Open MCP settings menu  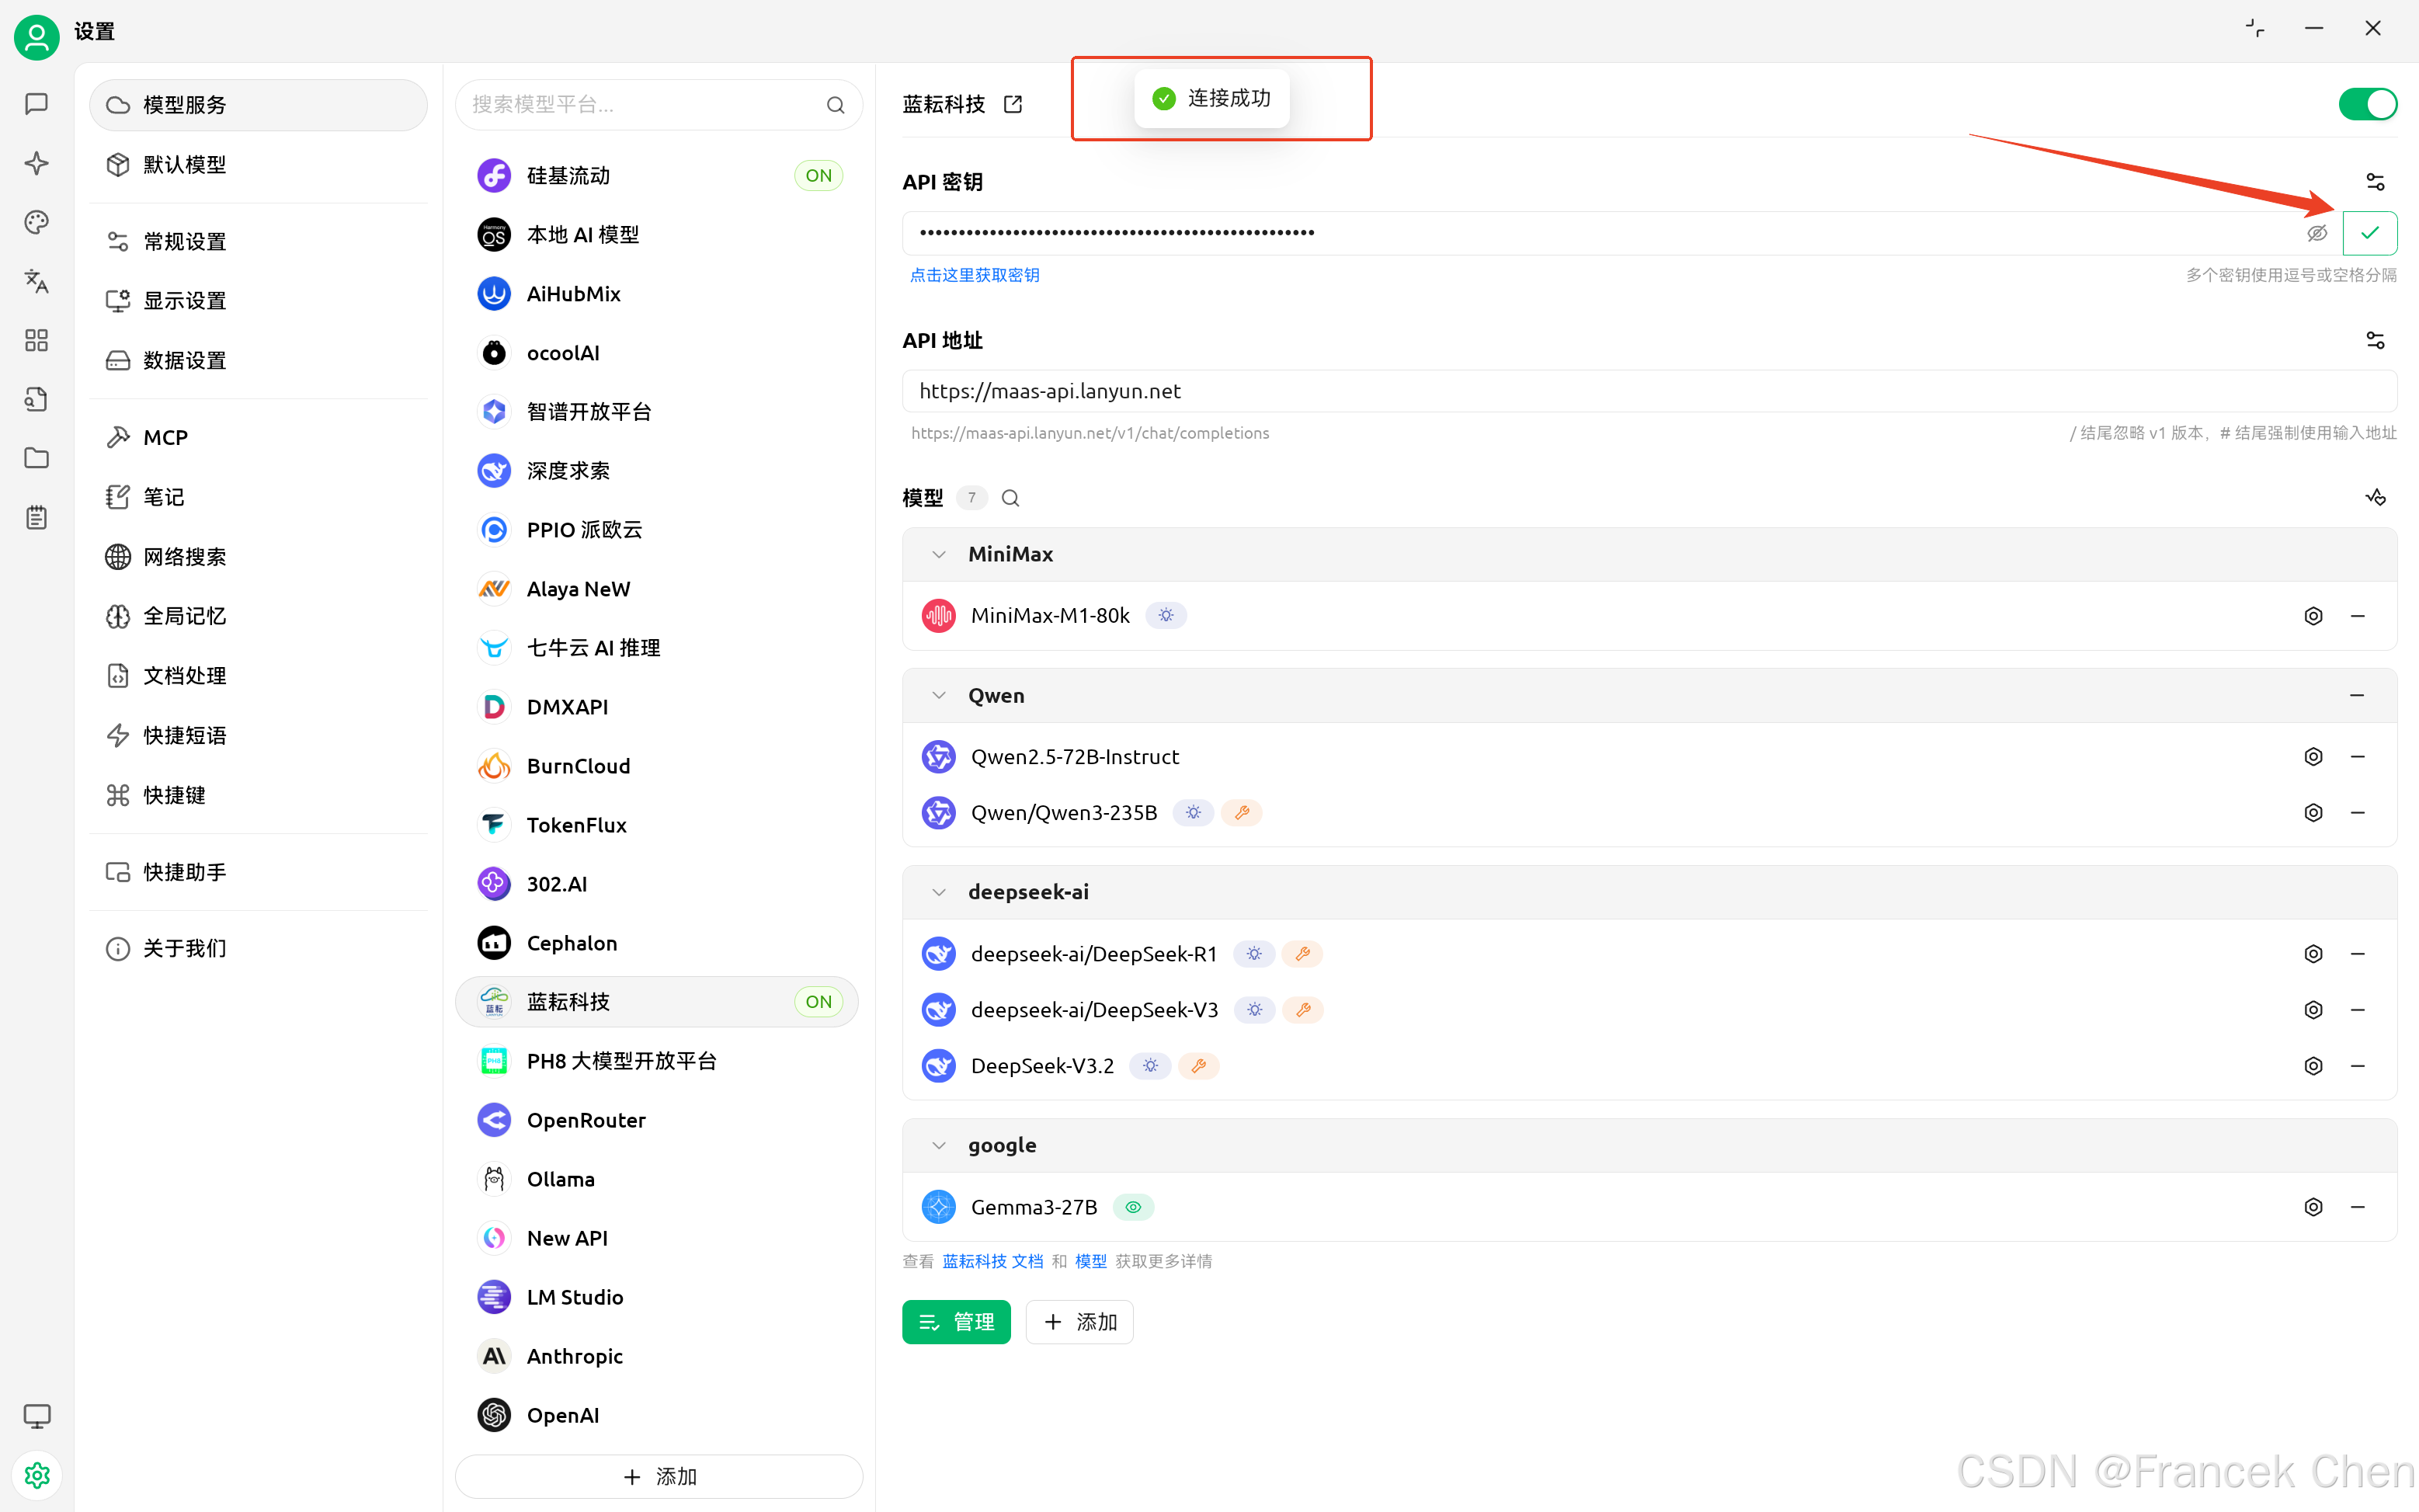coord(258,437)
